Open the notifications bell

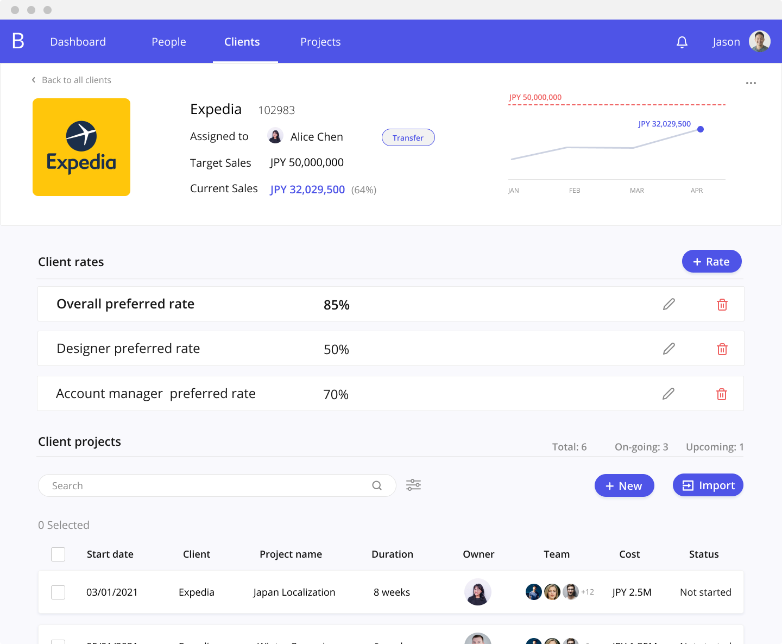pyautogui.click(x=682, y=42)
